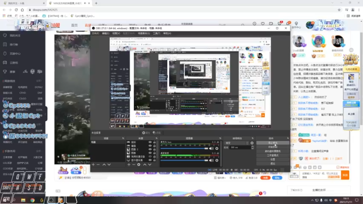Viewport: 363px width, 204px height.
Task: Click the Chrome address bar douyu.com/642425
Action: coord(45,10)
